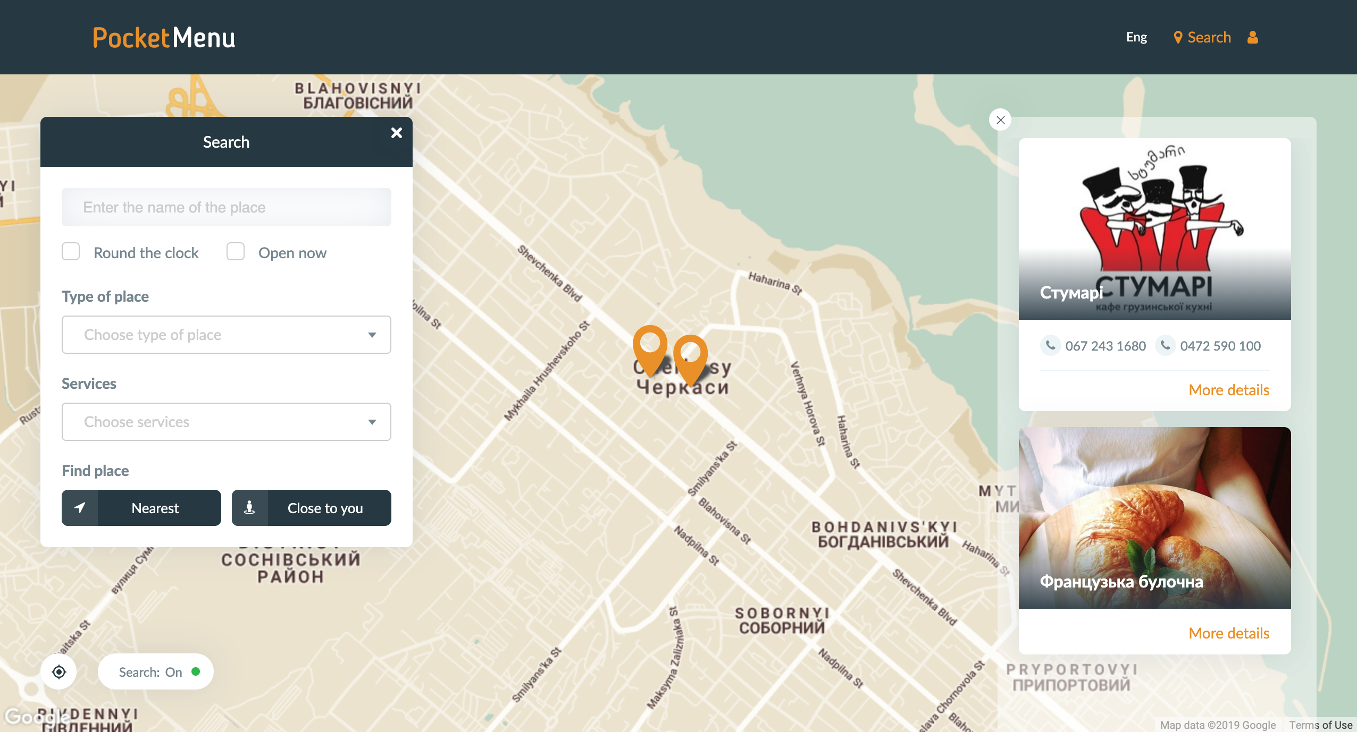This screenshot has height=732, width=1357.
Task: Open the Стумарі restaurant card image
Action: (x=1155, y=229)
